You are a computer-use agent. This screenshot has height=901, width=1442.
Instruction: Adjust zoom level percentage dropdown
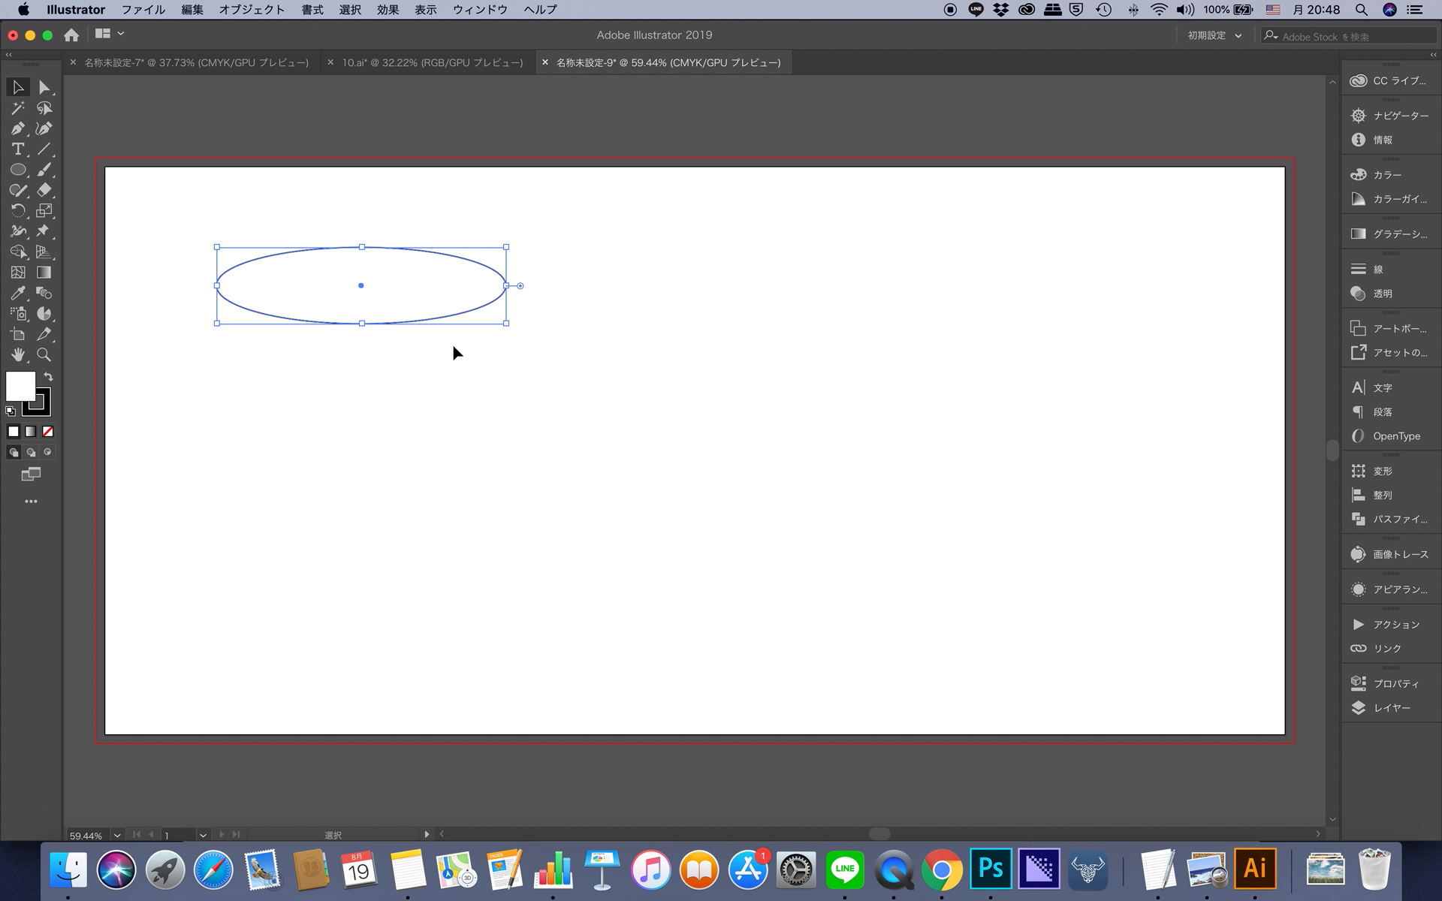113,833
